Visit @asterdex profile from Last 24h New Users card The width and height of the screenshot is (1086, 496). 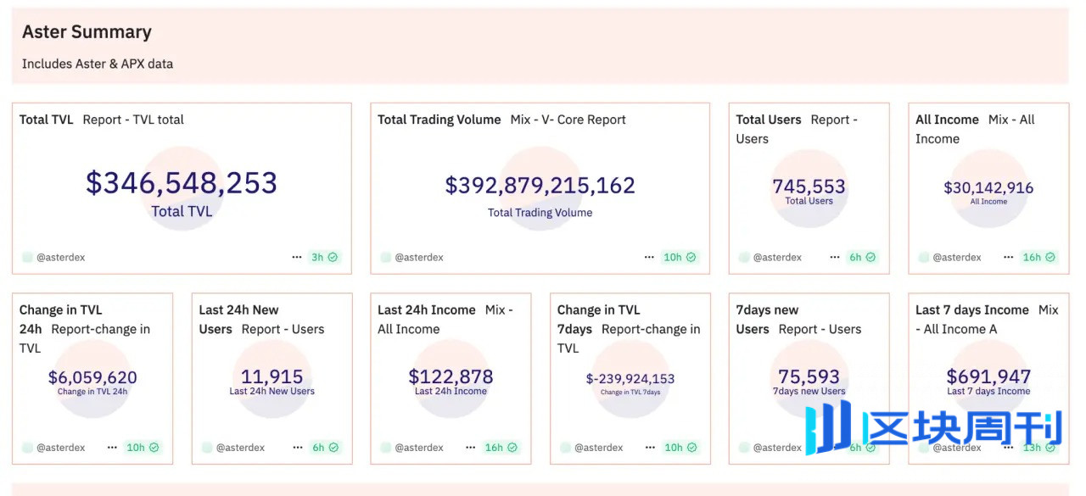click(x=241, y=448)
